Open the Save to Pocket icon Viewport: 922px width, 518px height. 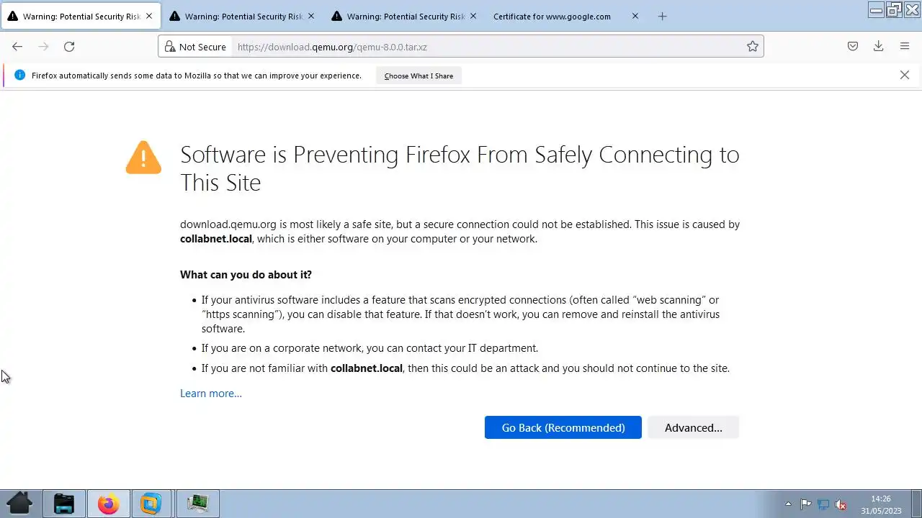coord(853,47)
